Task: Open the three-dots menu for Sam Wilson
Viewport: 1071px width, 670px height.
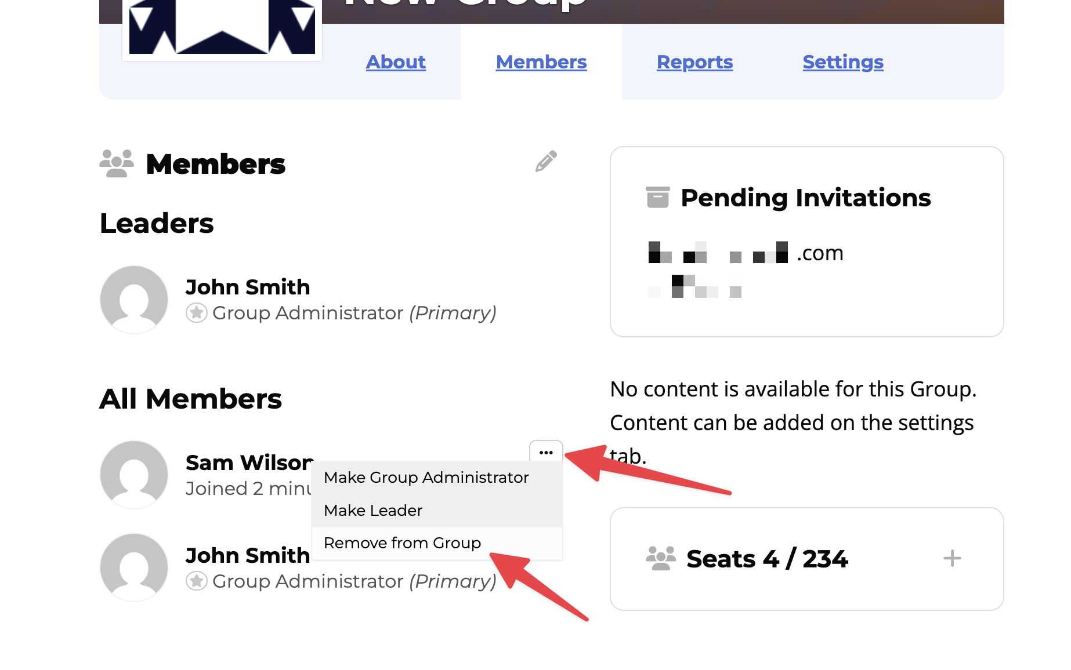Action: [x=546, y=452]
